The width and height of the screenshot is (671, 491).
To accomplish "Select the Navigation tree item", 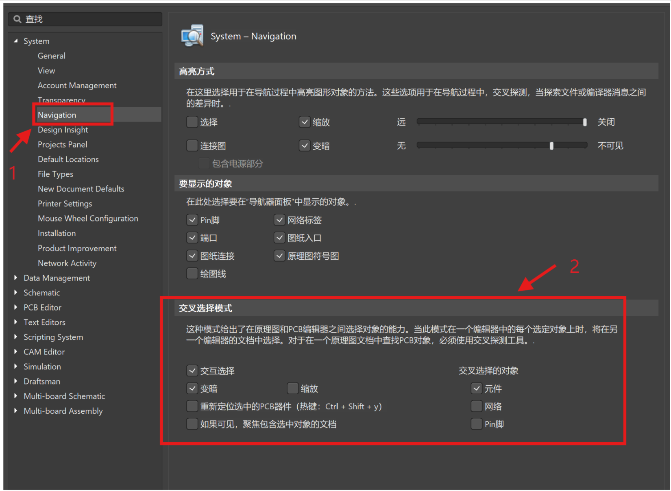I will [x=57, y=115].
